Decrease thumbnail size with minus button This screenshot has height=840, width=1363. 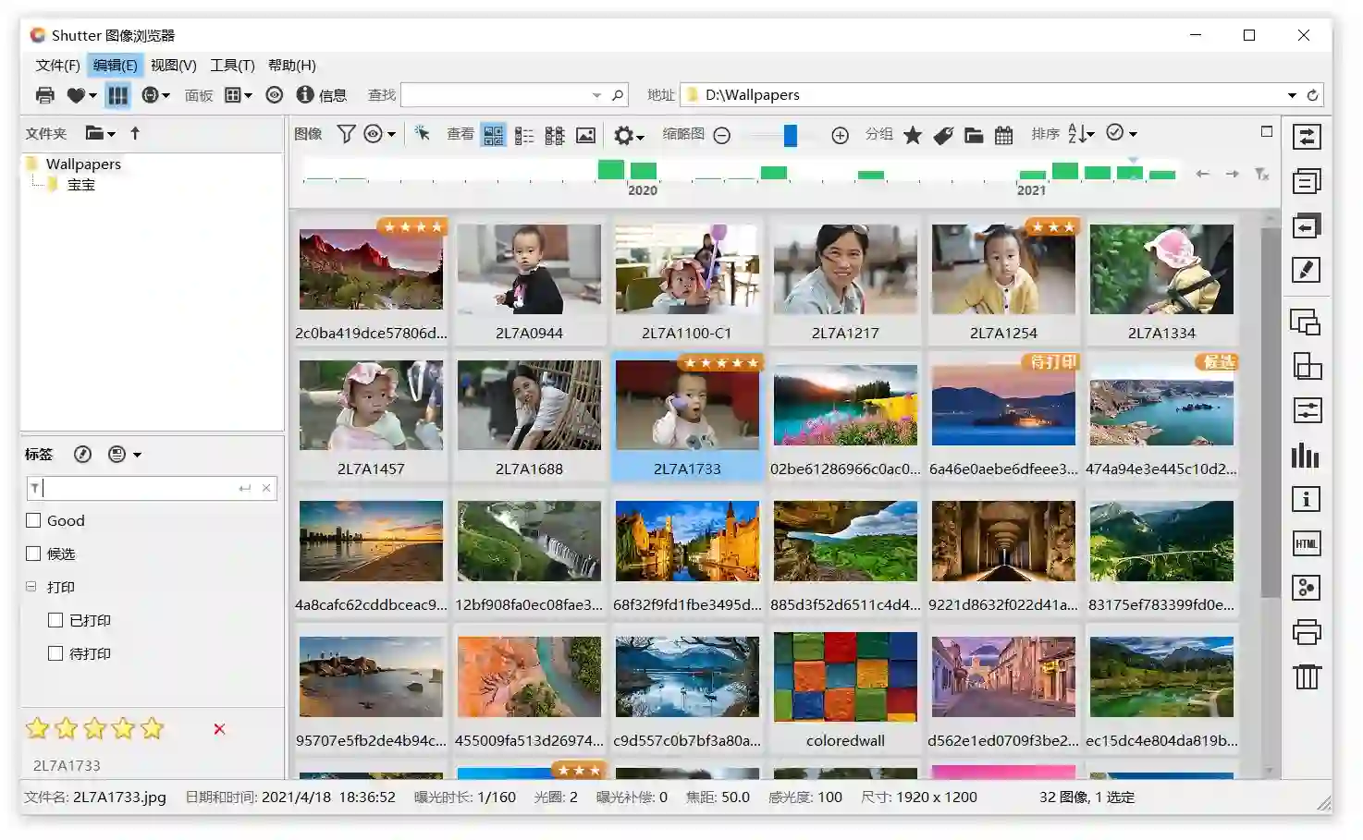tap(722, 135)
